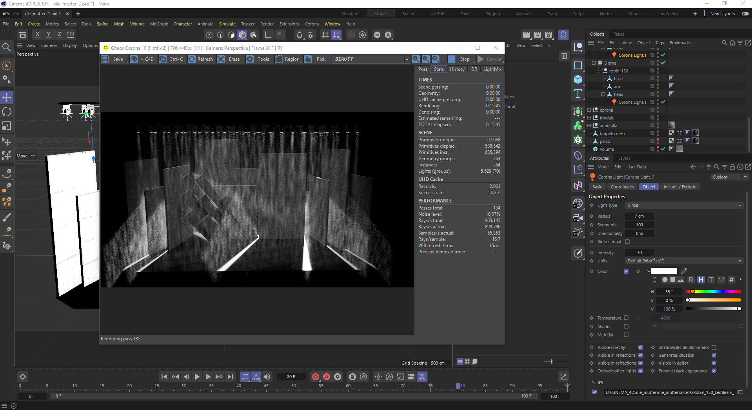The width and height of the screenshot is (752, 410).
Task: Toggle the X axis lock icon
Action: click(x=38, y=34)
